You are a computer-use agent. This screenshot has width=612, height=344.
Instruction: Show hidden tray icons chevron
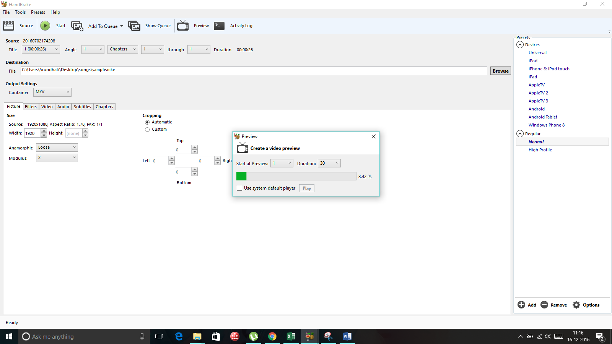[x=520, y=336]
